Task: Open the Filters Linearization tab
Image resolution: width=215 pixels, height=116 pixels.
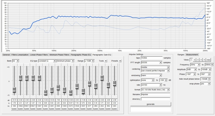Action: 20,55
